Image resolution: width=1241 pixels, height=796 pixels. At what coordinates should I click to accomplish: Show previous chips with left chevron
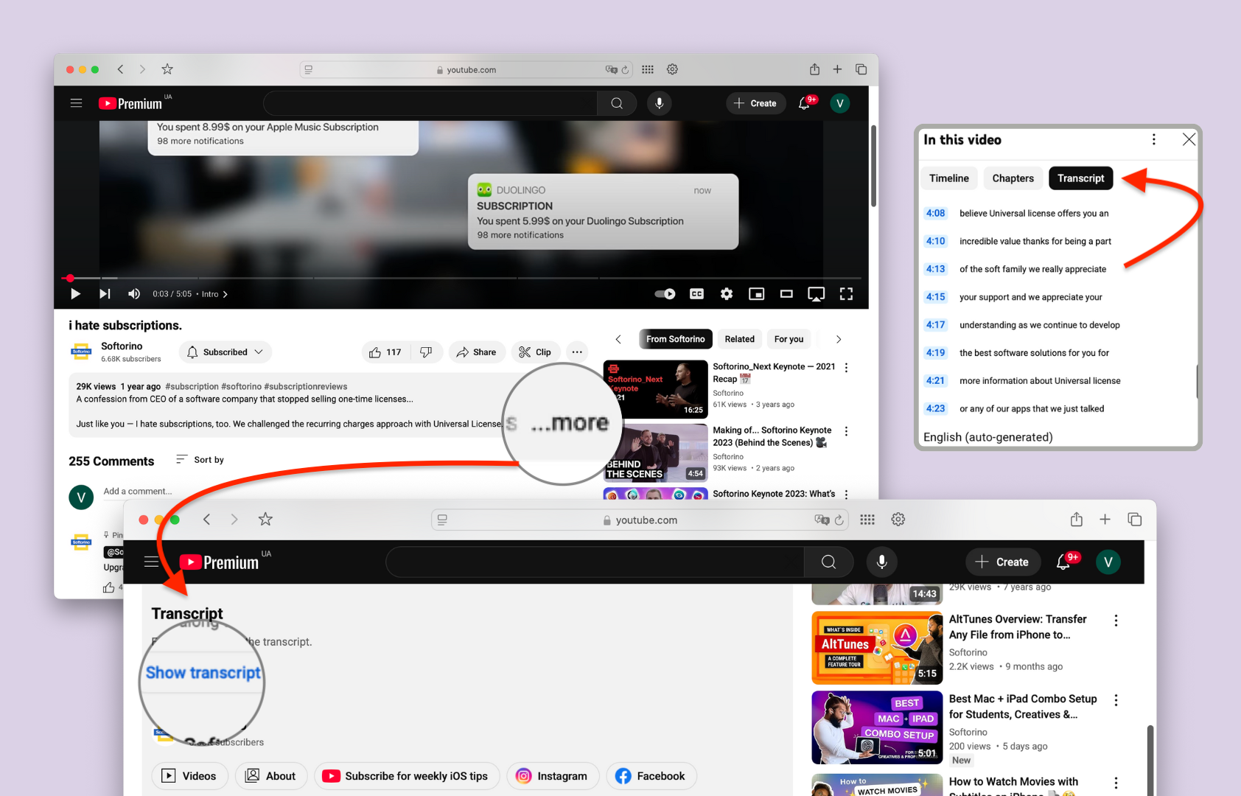click(618, 339)
